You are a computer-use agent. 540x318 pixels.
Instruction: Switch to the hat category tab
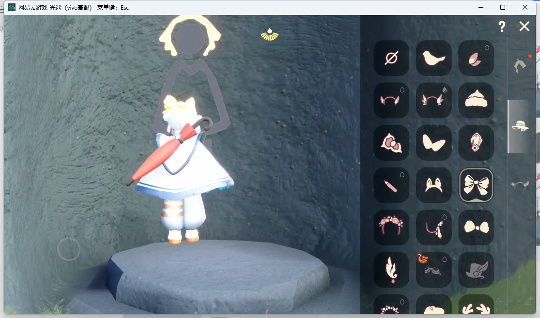click(520, 126)
